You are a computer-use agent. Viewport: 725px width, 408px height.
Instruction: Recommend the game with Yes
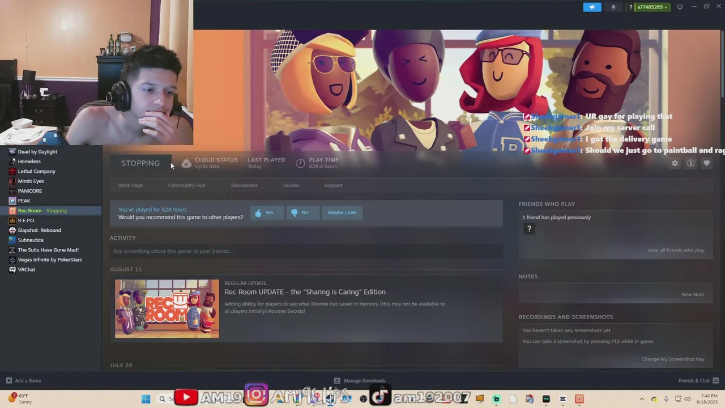(266, 212)
